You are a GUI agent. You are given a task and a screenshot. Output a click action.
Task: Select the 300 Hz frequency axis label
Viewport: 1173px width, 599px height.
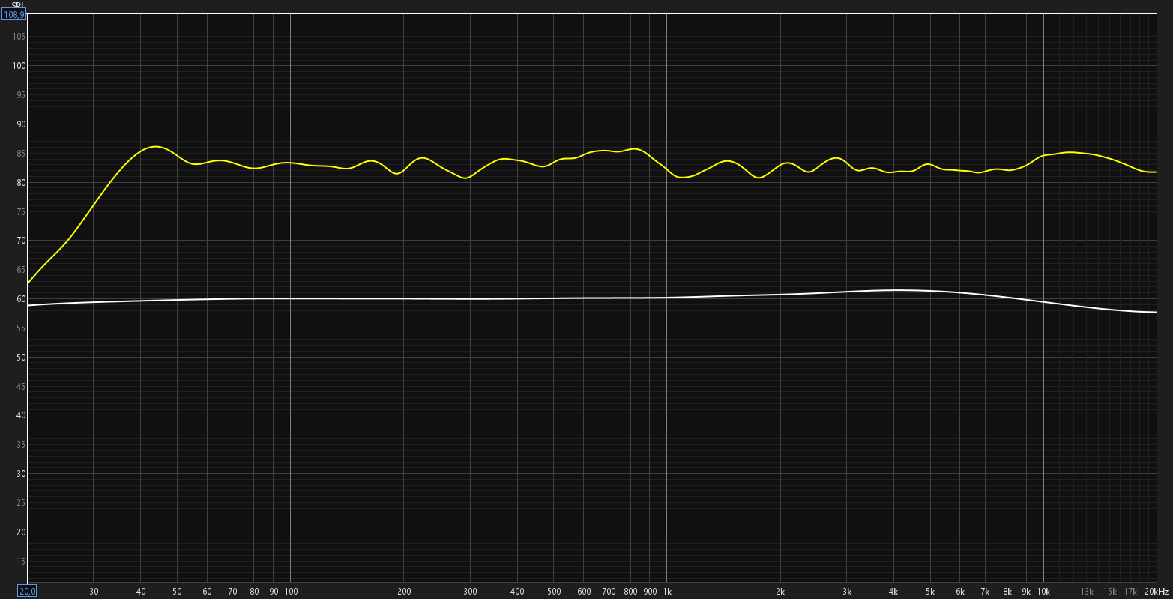[470, 592]
